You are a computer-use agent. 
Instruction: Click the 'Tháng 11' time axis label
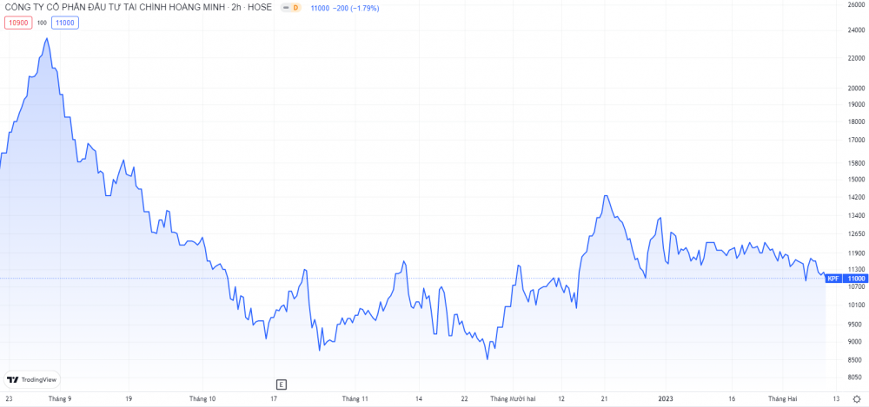click(355, 398)
